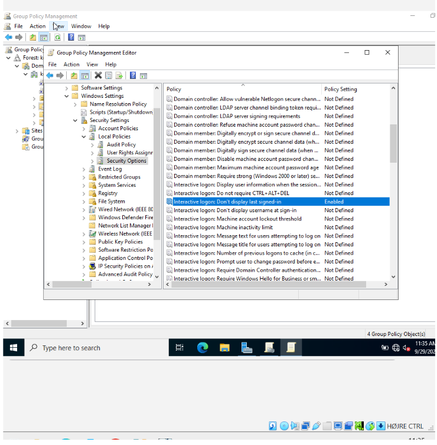The height and width of the screenshot is (445, 437).
Task: Select File System tree node
Action: (x=112, y=202)
